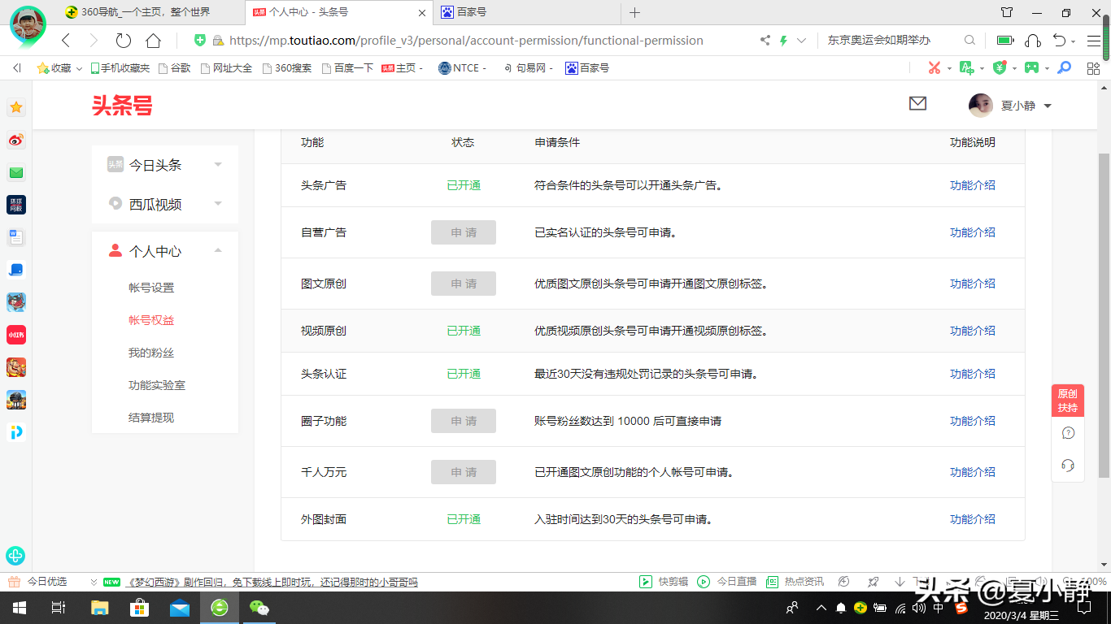This screenshot has height=624, width=1111.
Task: Click 申请 button for 自营广告
Action: [464, 232]
